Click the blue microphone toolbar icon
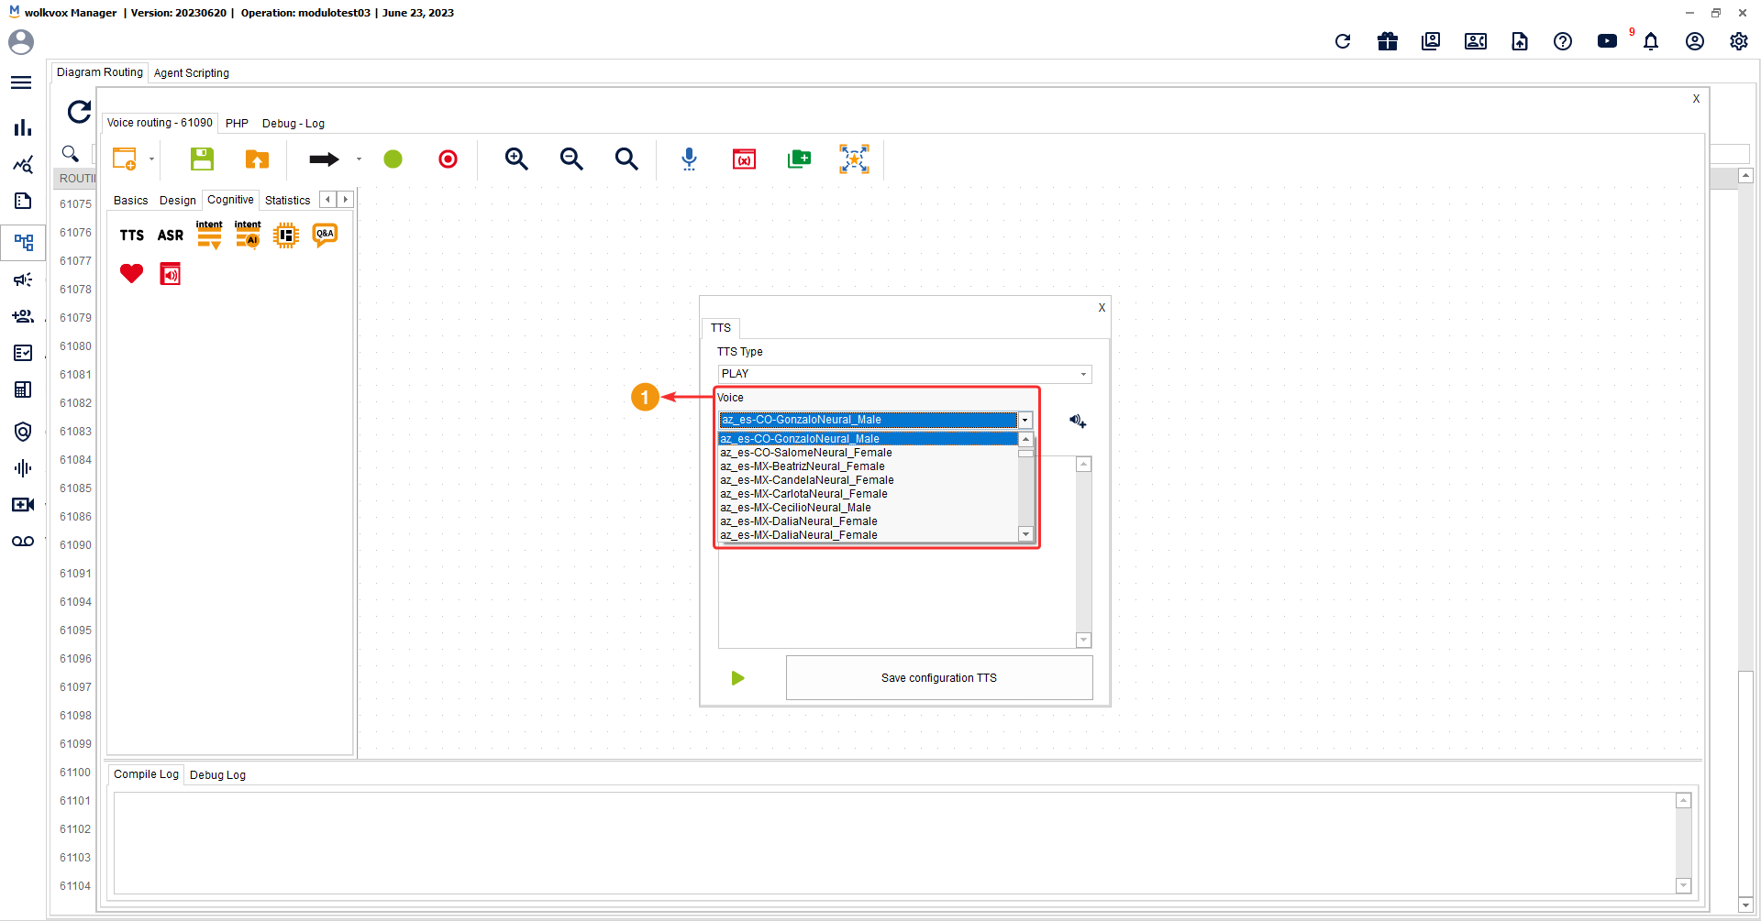Viewport: 1761px width, 921px height. 689,159
